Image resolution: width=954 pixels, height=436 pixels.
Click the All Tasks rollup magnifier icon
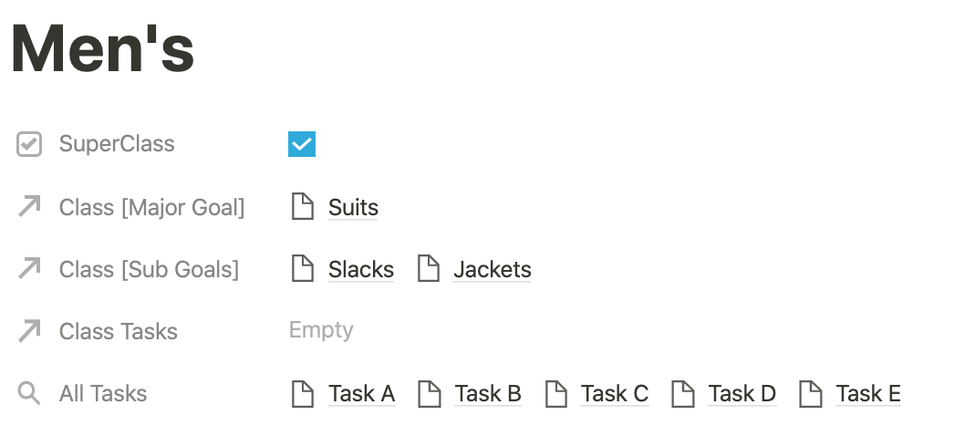[29, 393]
